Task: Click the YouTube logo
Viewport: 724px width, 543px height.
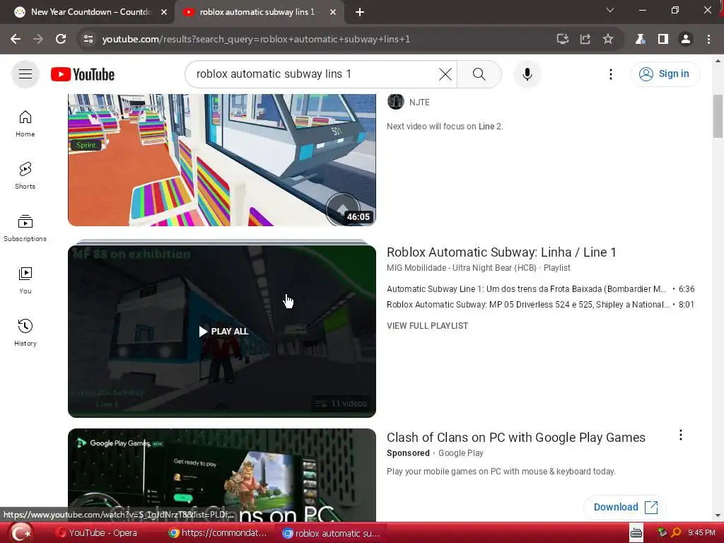Action: pos(83,74)
